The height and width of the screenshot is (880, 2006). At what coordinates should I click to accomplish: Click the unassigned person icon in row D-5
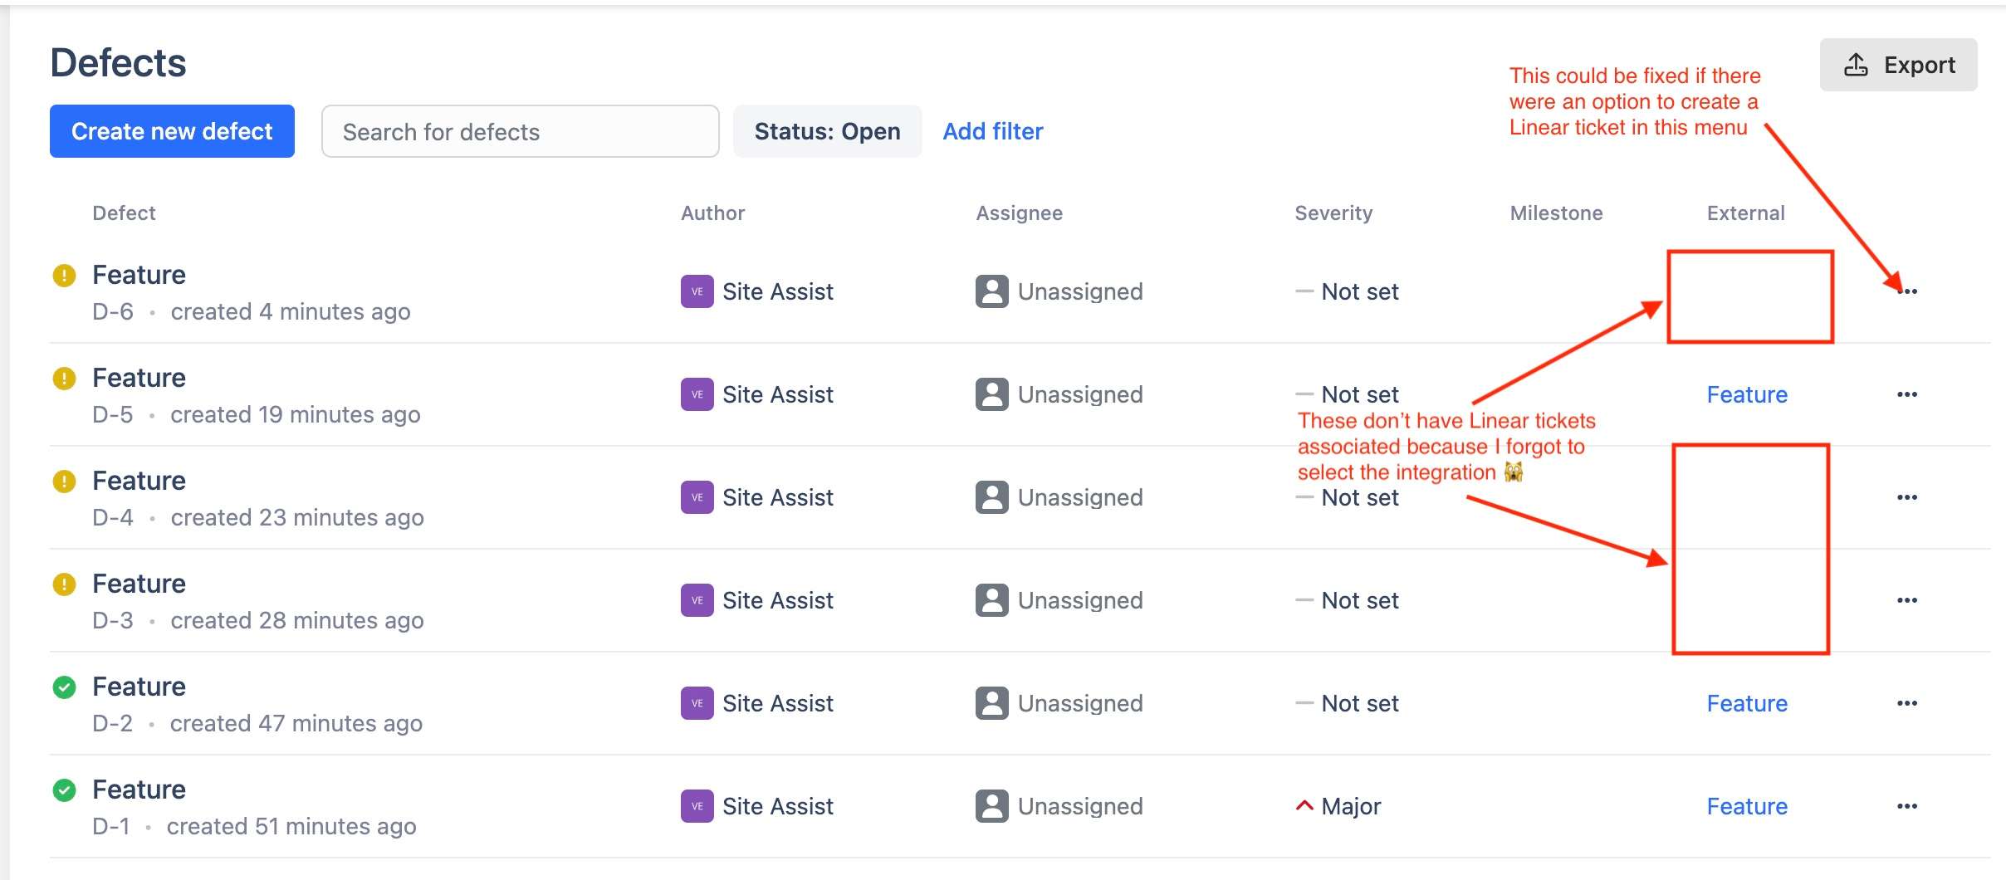click(x=991, y=394)
